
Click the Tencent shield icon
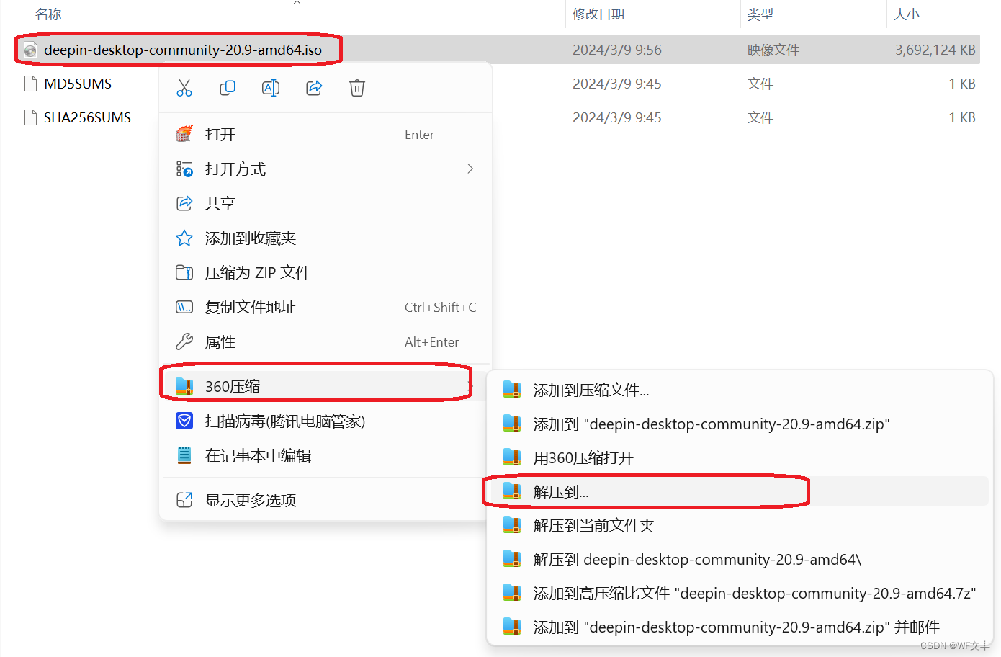pos(184,421)
